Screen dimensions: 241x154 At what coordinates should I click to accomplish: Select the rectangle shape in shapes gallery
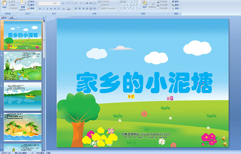134,2
